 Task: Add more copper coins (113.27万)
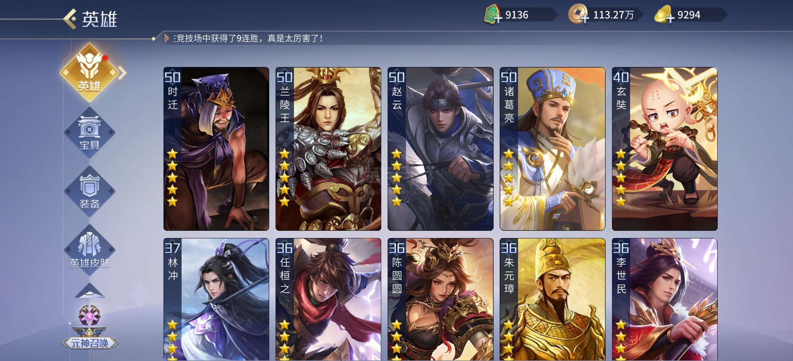[x=585, y=18]
